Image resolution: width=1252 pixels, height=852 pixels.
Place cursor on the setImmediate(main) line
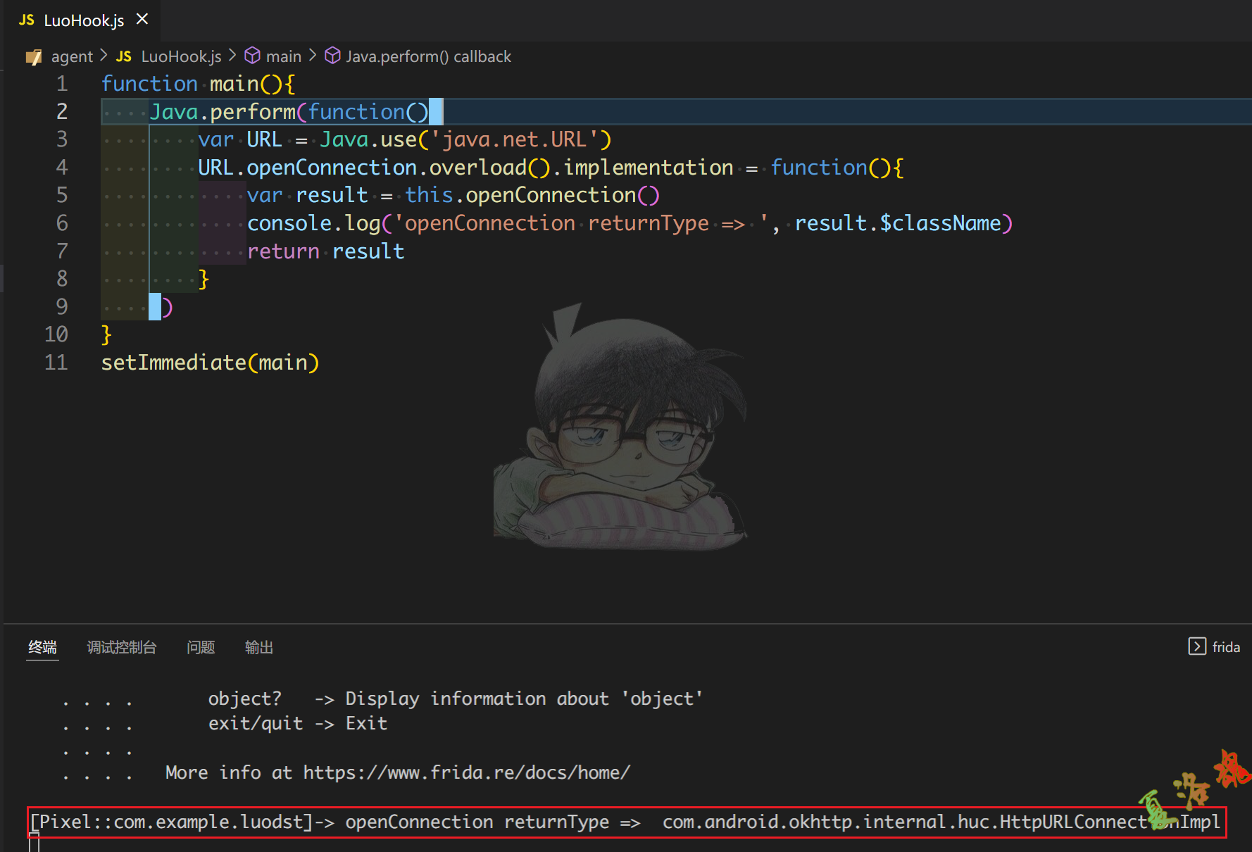point(210,363)
